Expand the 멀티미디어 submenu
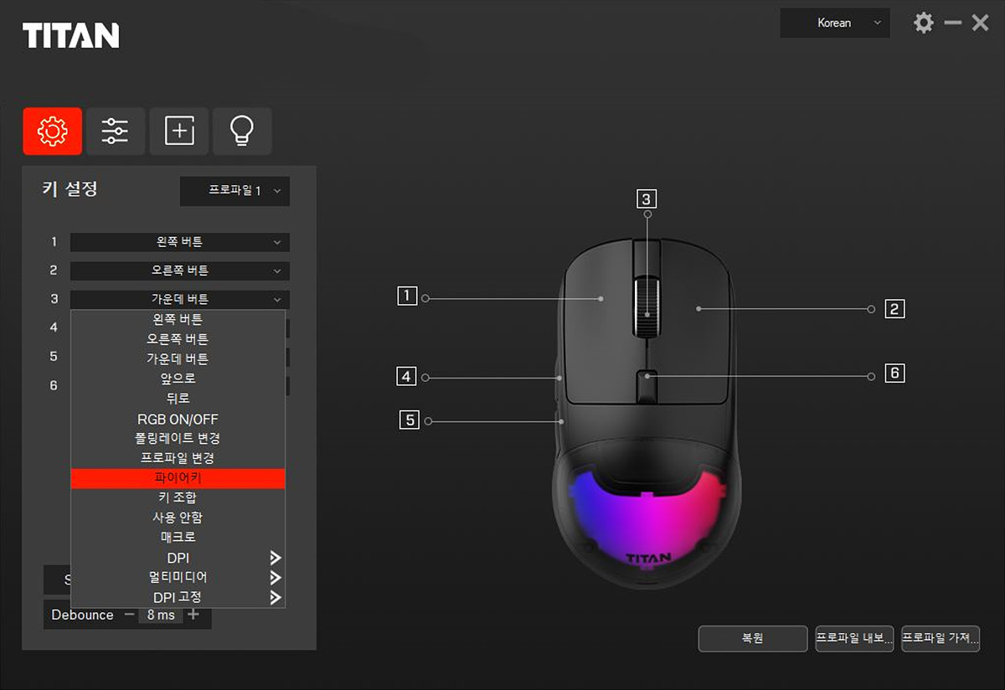 click(x=178, y=577)
